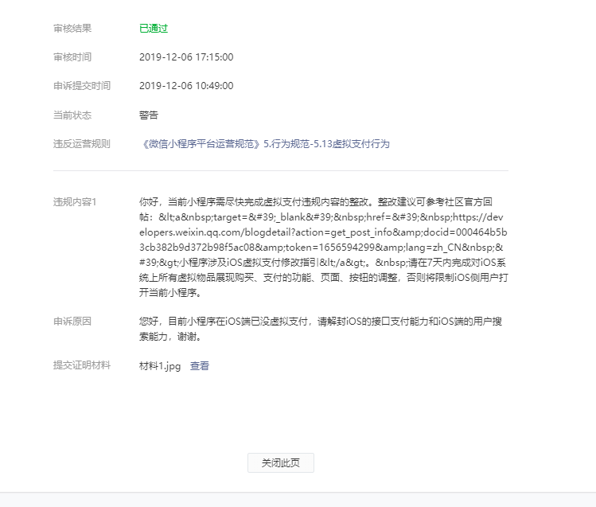Click the 违反运营规则 label

[82, 144]
